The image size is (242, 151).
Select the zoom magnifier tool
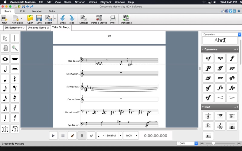[15, 48]
